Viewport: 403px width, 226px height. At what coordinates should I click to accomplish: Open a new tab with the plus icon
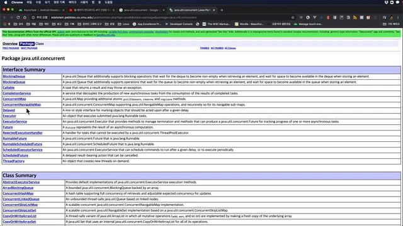(222, 10)
